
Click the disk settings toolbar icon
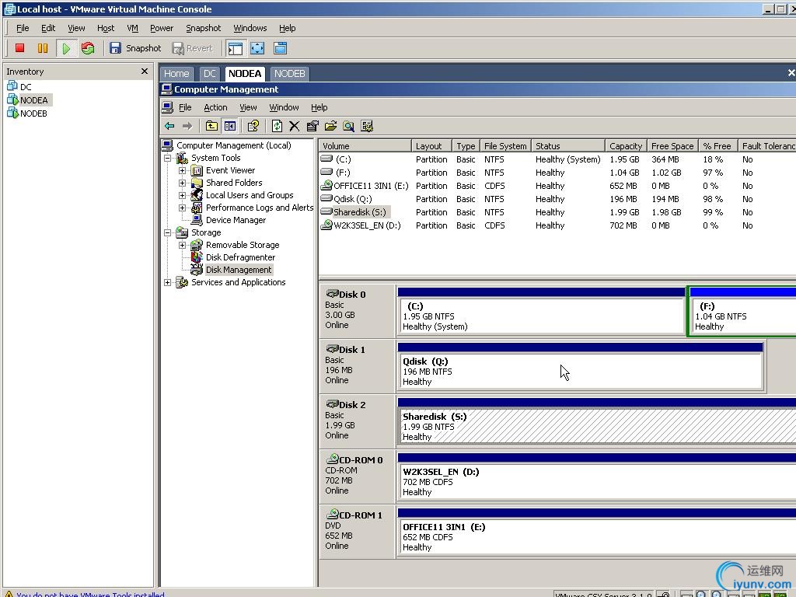tap(367, 126)
